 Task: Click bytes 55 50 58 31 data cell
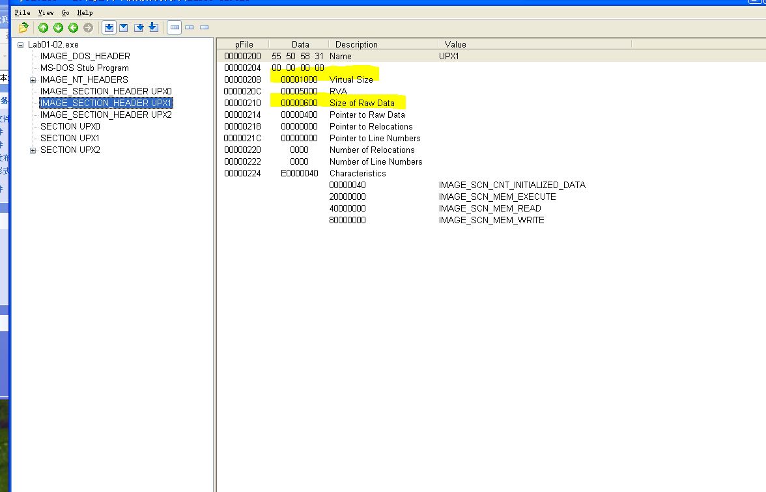[x=298, y=56]
